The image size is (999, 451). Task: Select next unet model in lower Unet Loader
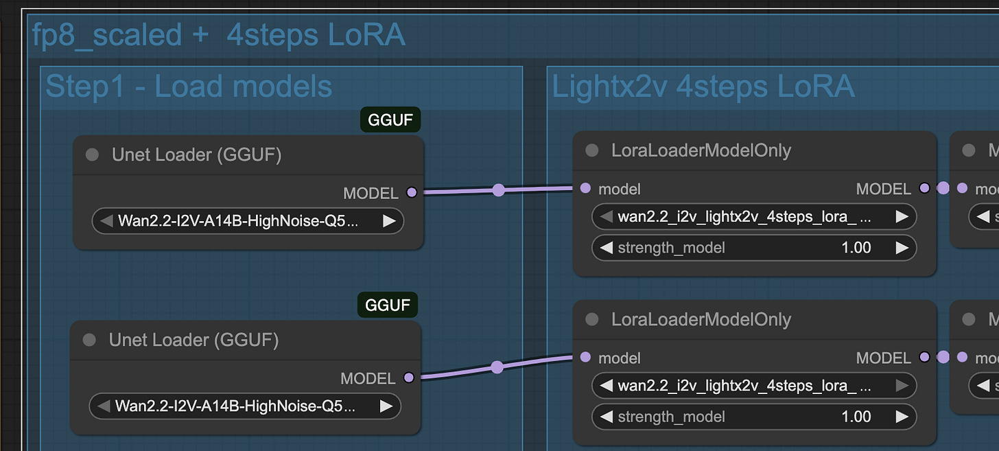click(x=386, y=406)
